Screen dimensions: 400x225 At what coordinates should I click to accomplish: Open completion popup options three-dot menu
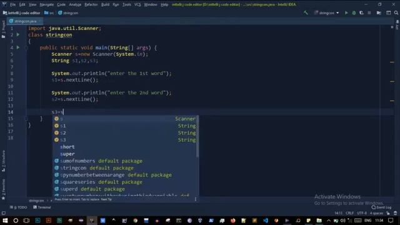point(196,199)
